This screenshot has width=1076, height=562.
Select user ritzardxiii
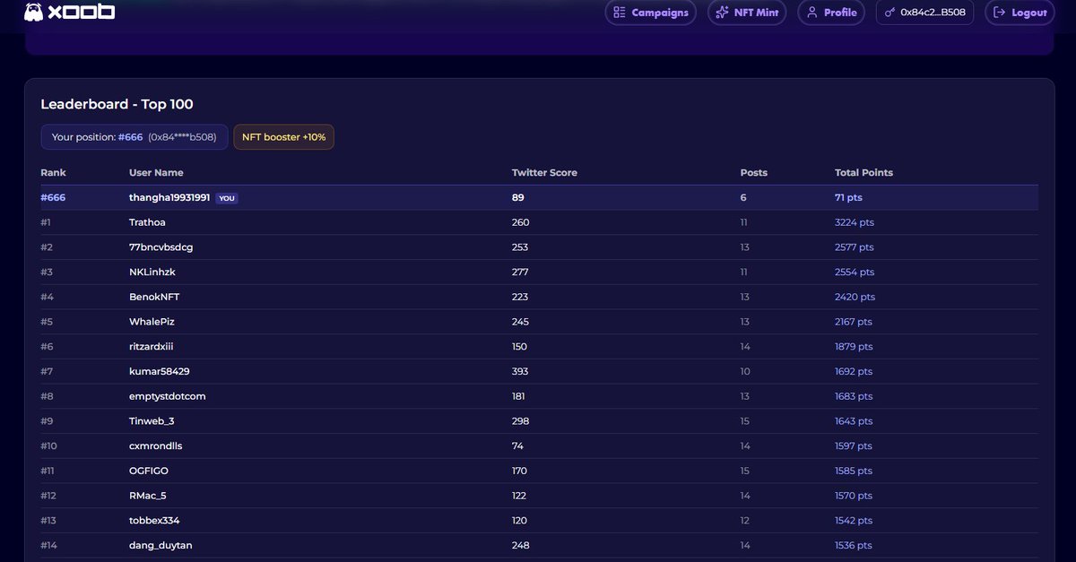(152, 347)
